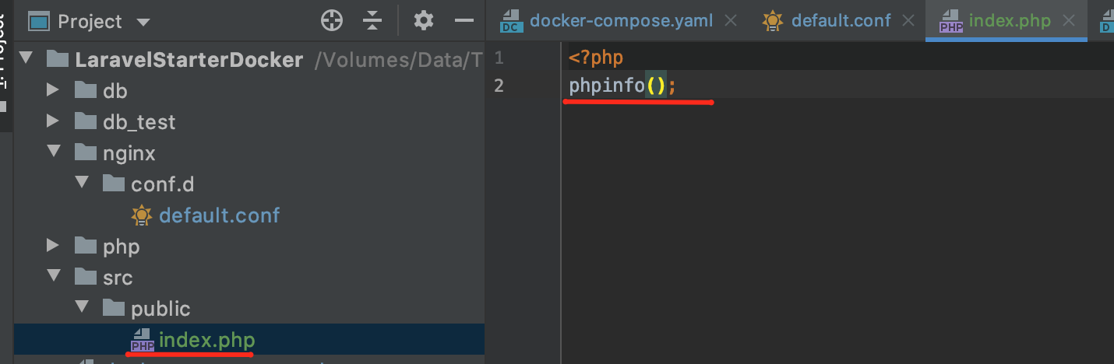Viewport: 1114px width, 364px height.
Task: Expand the db folder
Action: [53, 91]
